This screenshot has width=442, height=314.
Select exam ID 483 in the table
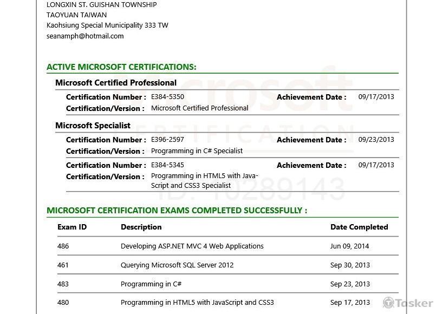(x=63, y=284)
